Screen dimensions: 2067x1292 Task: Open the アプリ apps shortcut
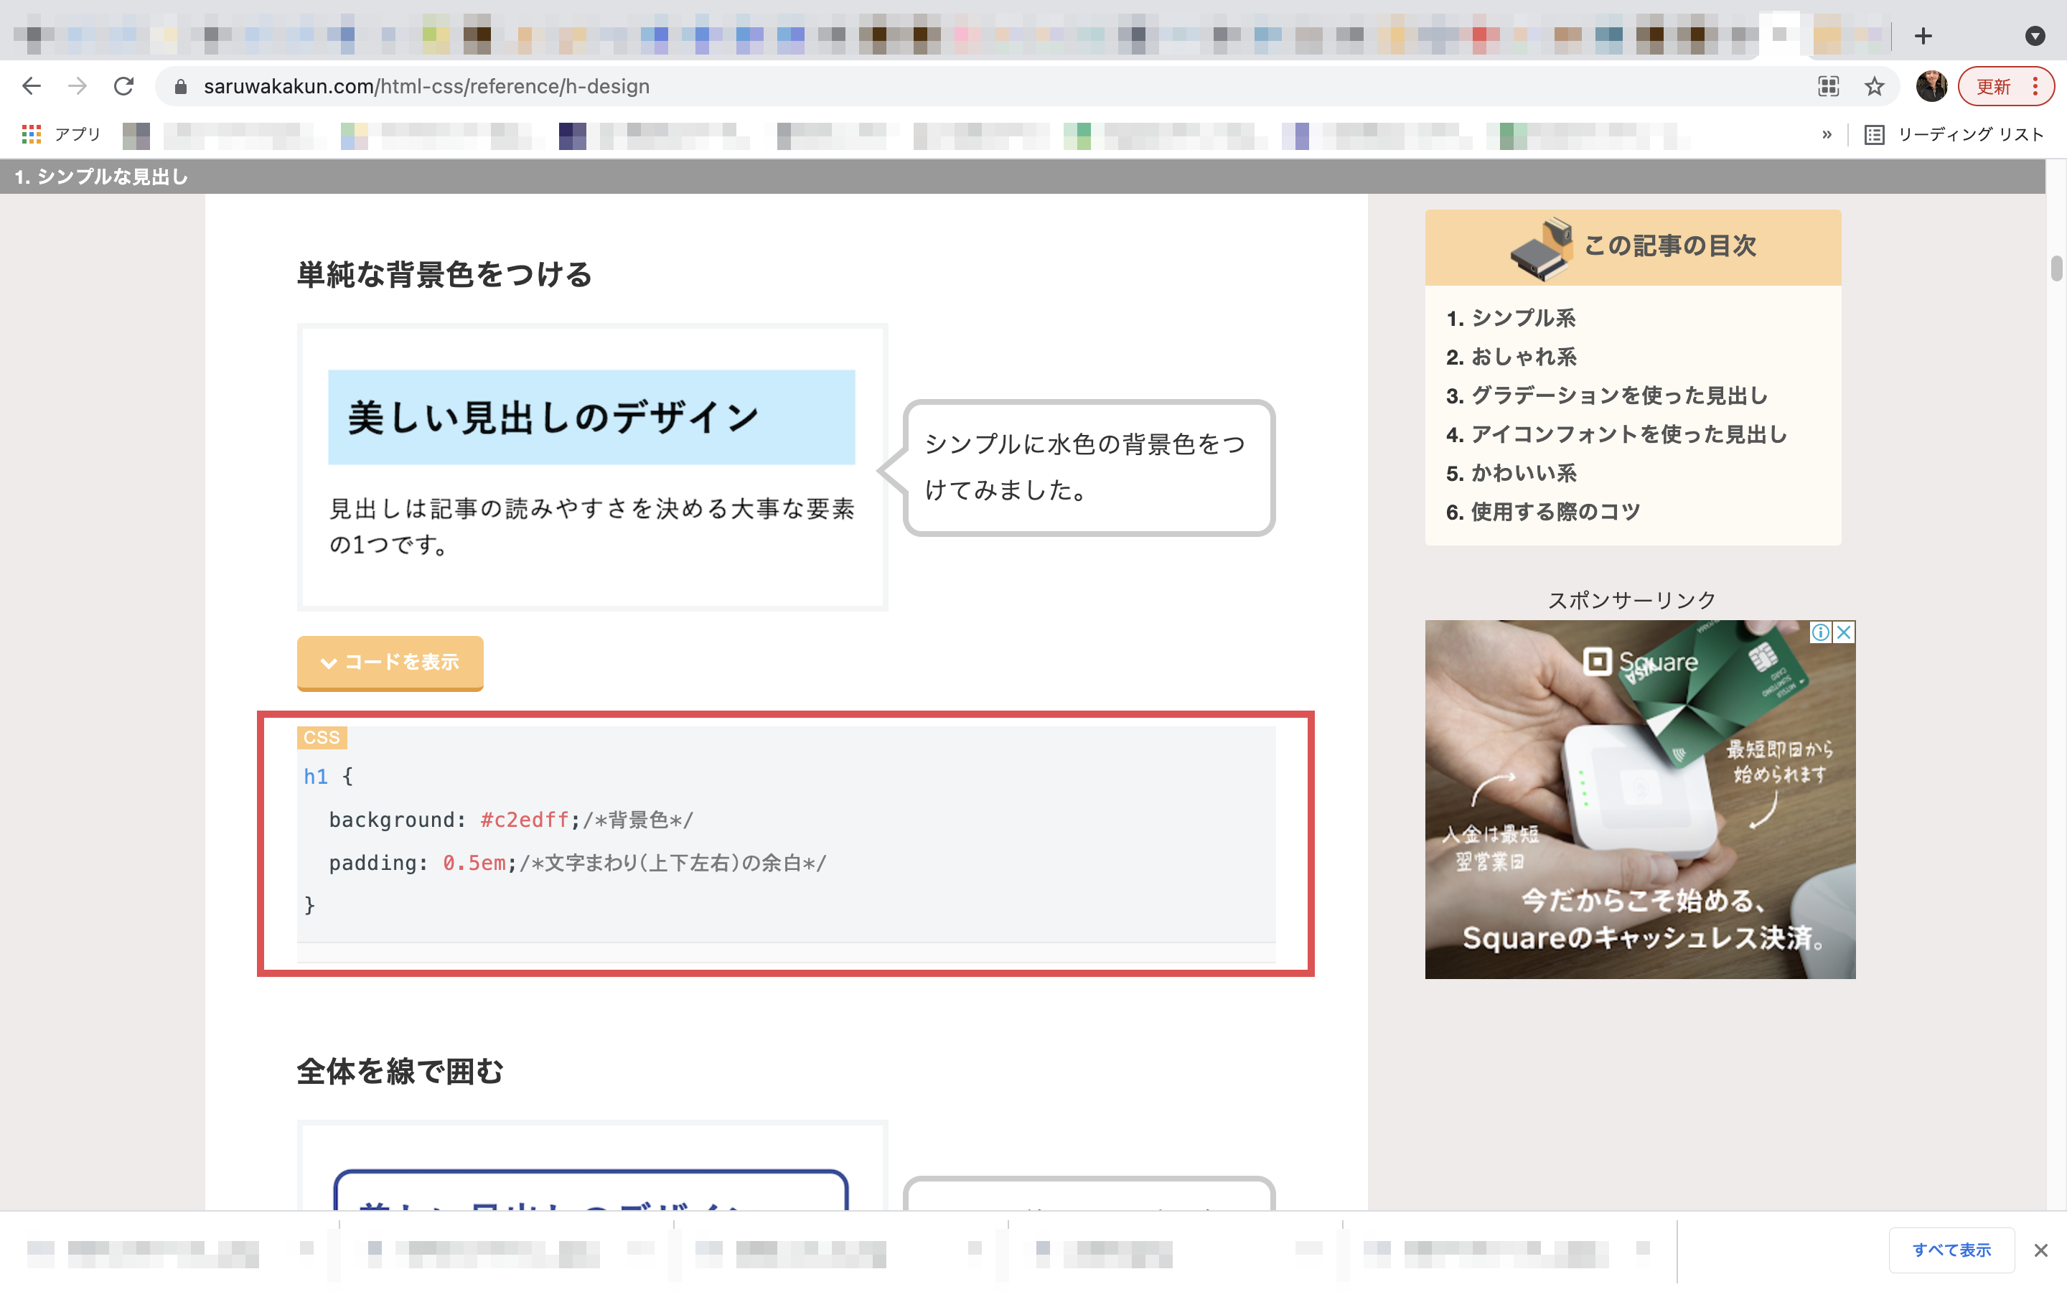[x=60, y=134]
